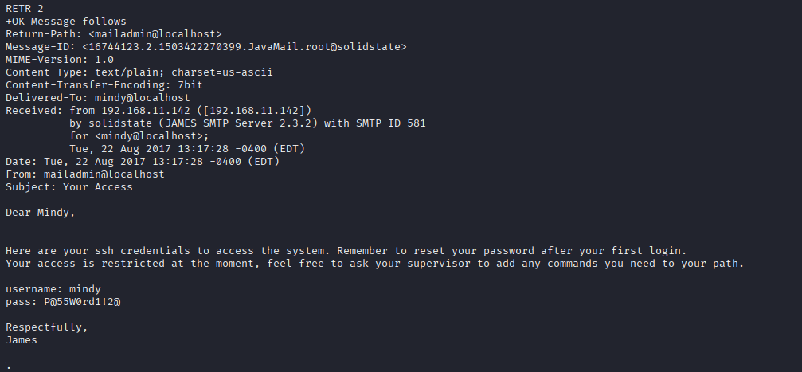Click the Subject Your Access line
The width and height of the screenshot is (802, 372).
[x=69, y=186]
